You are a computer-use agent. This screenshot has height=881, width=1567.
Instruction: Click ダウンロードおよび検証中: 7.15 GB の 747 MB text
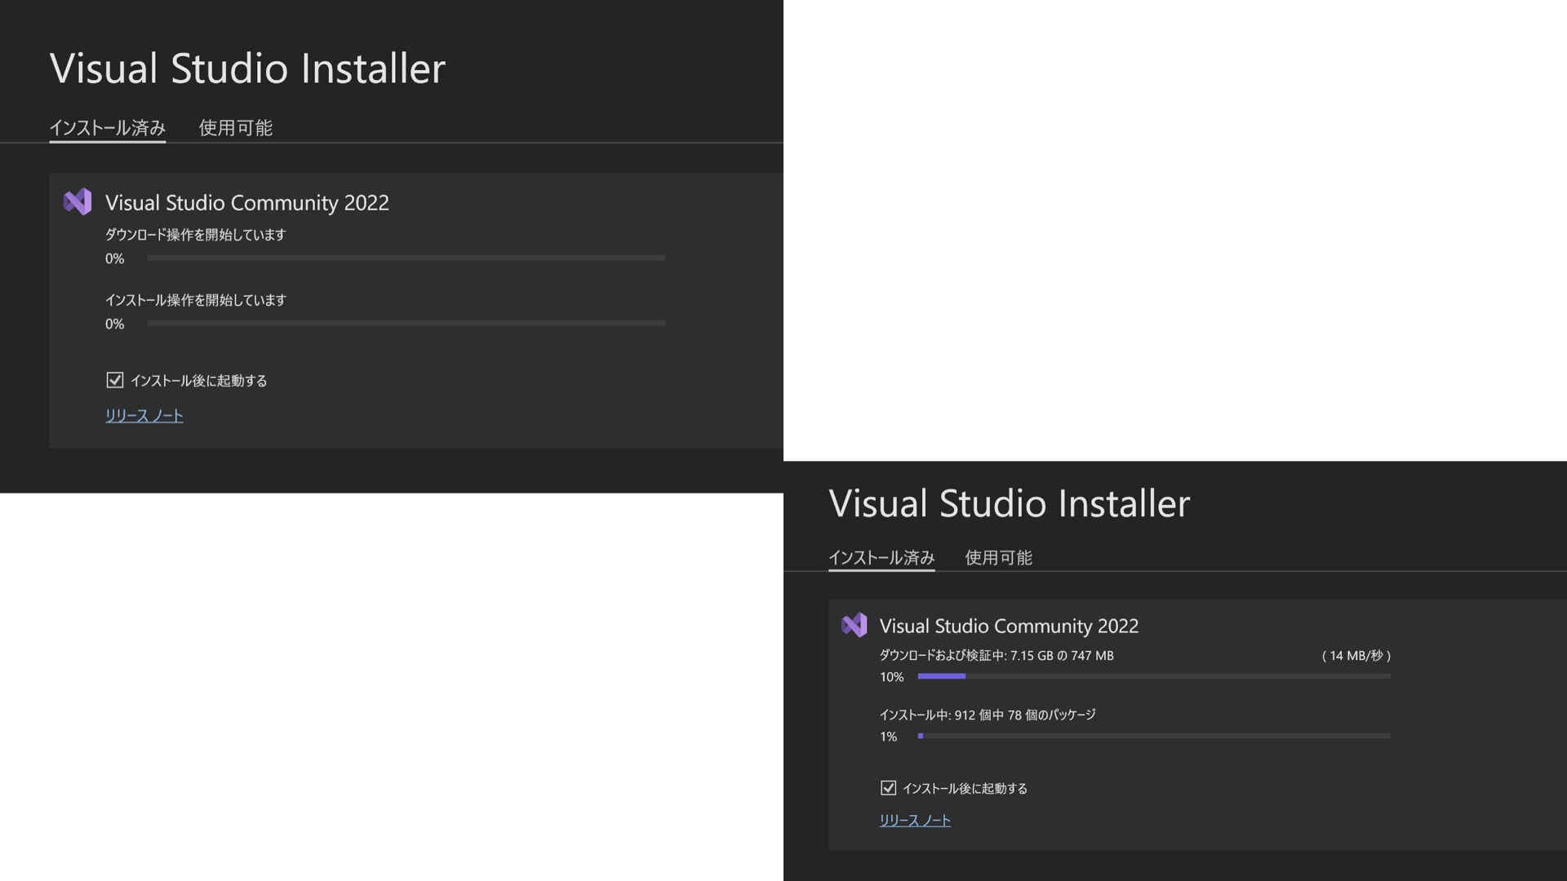(x=997, y=656)
